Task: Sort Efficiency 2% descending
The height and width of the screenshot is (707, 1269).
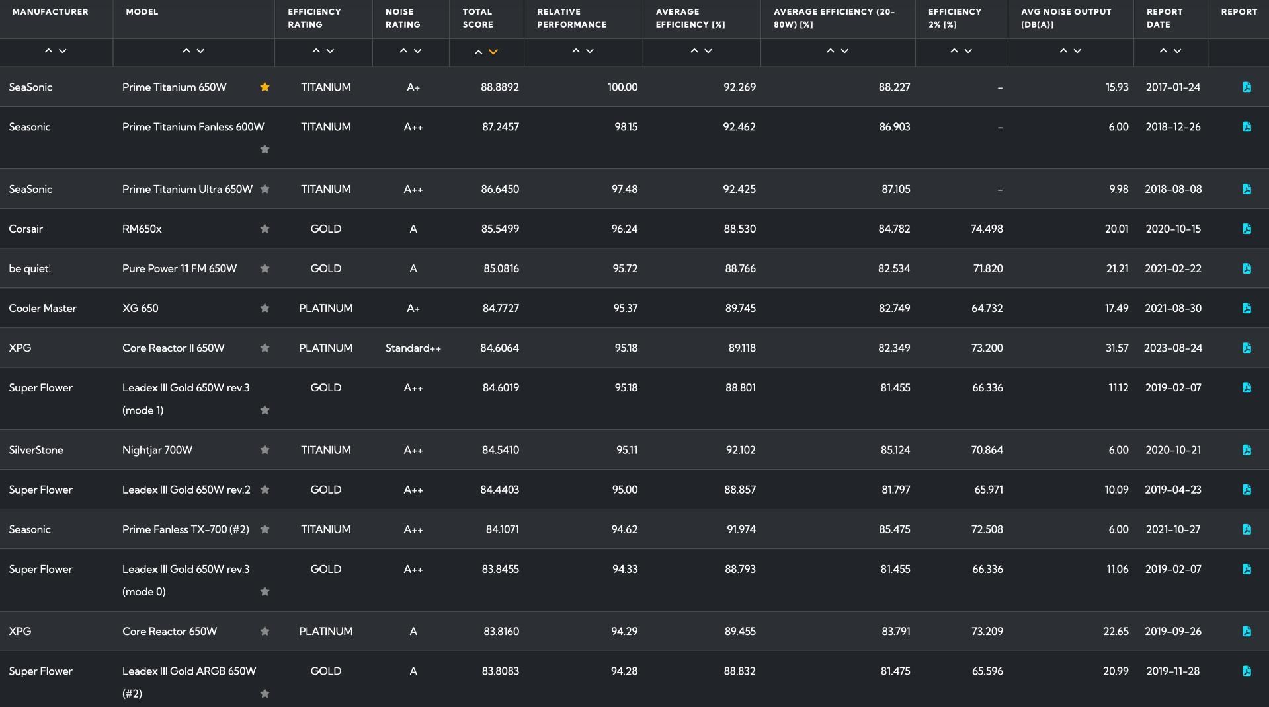Action: coord(968,51)
